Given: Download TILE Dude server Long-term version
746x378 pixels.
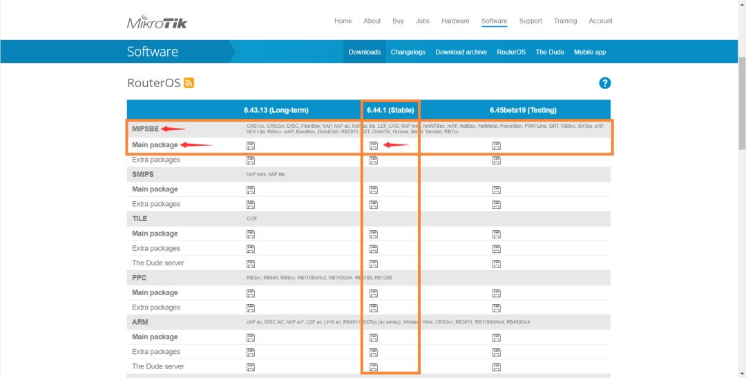Looking at the screenshot, I should [251, 264].
